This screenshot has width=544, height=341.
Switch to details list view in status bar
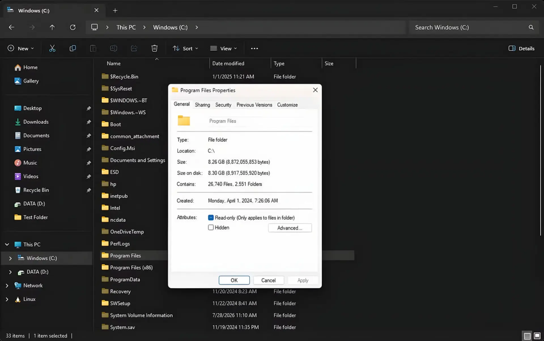tap(527, 336)
